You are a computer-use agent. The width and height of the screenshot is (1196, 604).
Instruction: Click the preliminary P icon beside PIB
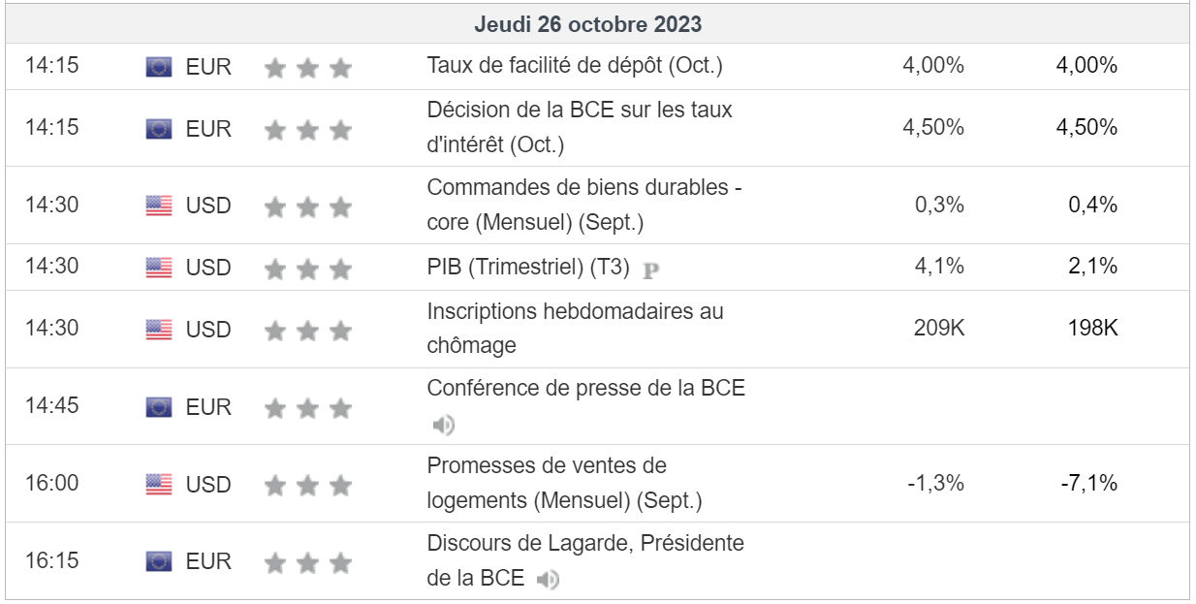651,270
